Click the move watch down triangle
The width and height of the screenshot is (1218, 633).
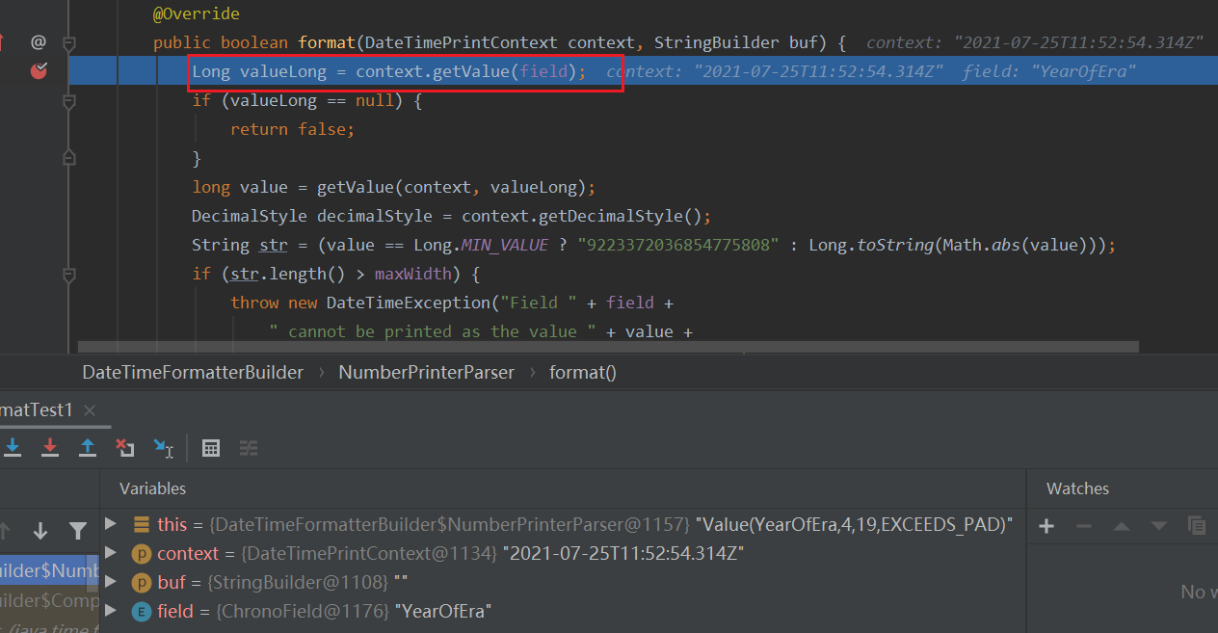point(1158,526)
